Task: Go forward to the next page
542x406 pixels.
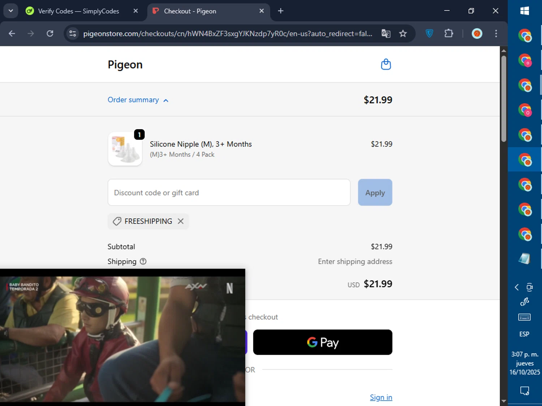Action: click(x=31, y=34)
